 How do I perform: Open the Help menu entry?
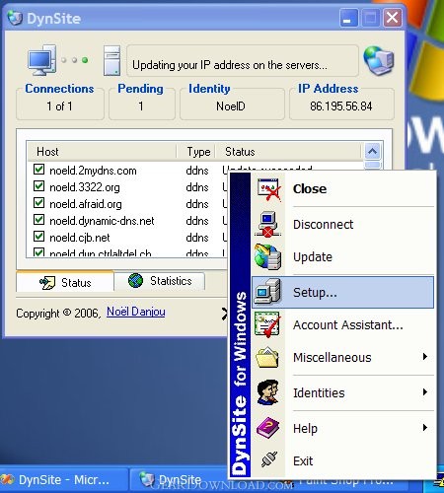click(x=343, y=428)
